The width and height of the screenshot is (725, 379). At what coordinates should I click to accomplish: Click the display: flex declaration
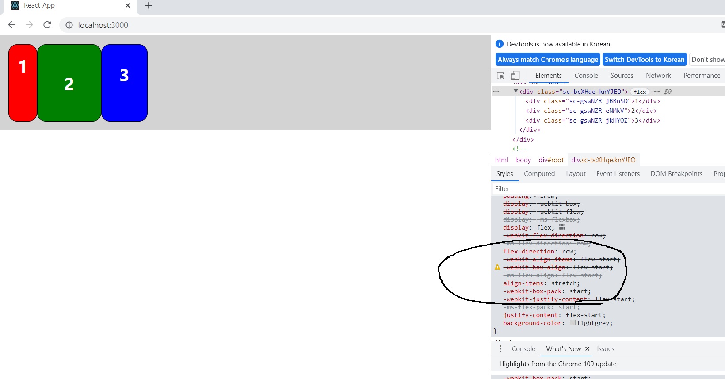529,228
